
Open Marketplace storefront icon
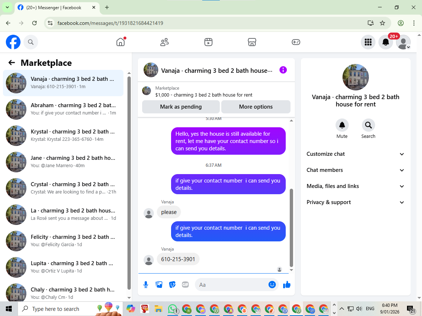coord(252,42)
